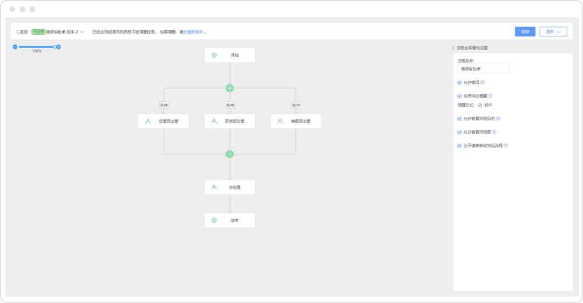Click the 运营部主管 node label text
Image resolution: width=583 pixels, height=303 pixels.
click(169, 122)
